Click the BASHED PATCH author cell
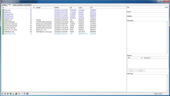The image size is (170, 96). pos(83,34)
